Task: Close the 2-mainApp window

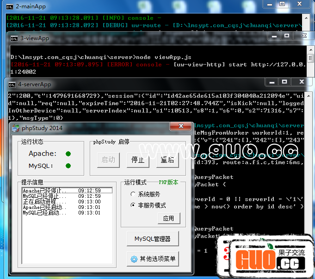Action: point(300,4)
